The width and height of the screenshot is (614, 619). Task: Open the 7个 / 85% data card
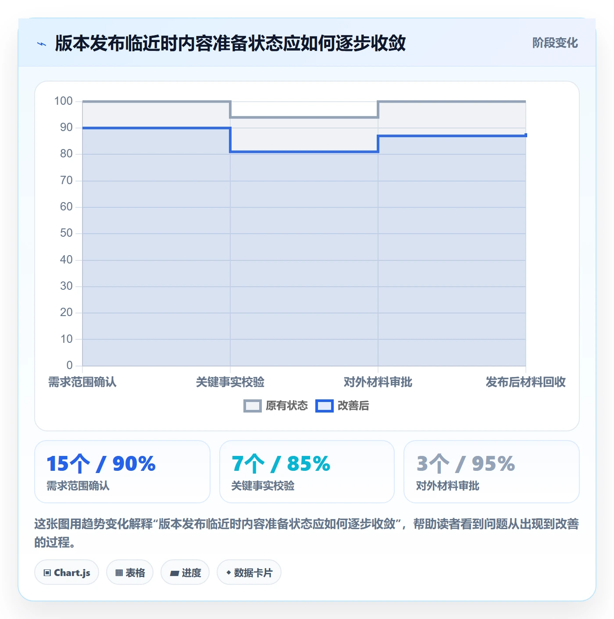[x=307, y=472]
